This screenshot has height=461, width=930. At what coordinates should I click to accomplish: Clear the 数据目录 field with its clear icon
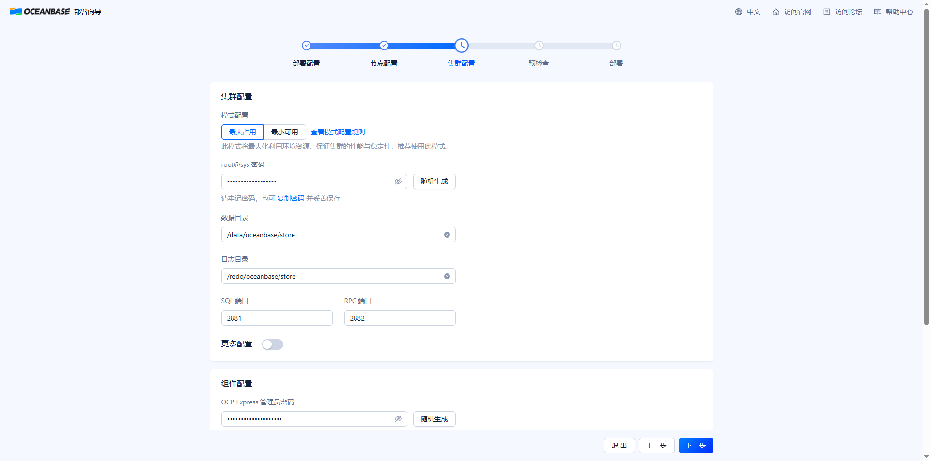[447, 235]
